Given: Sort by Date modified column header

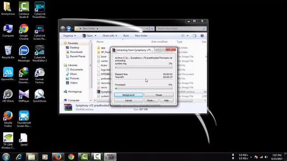Looking at the screenshot, I should click(x=159, y=42).
